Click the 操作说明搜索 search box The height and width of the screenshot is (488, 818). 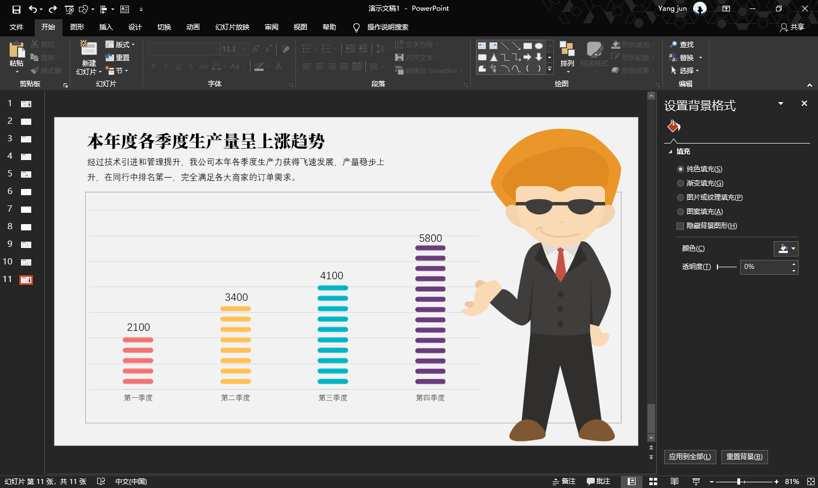click(x=387, y=27)
